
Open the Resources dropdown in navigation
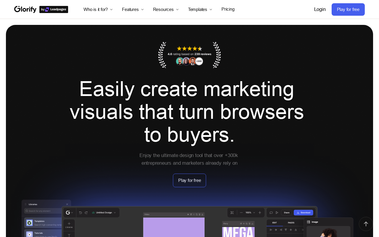tap(166, 9)
